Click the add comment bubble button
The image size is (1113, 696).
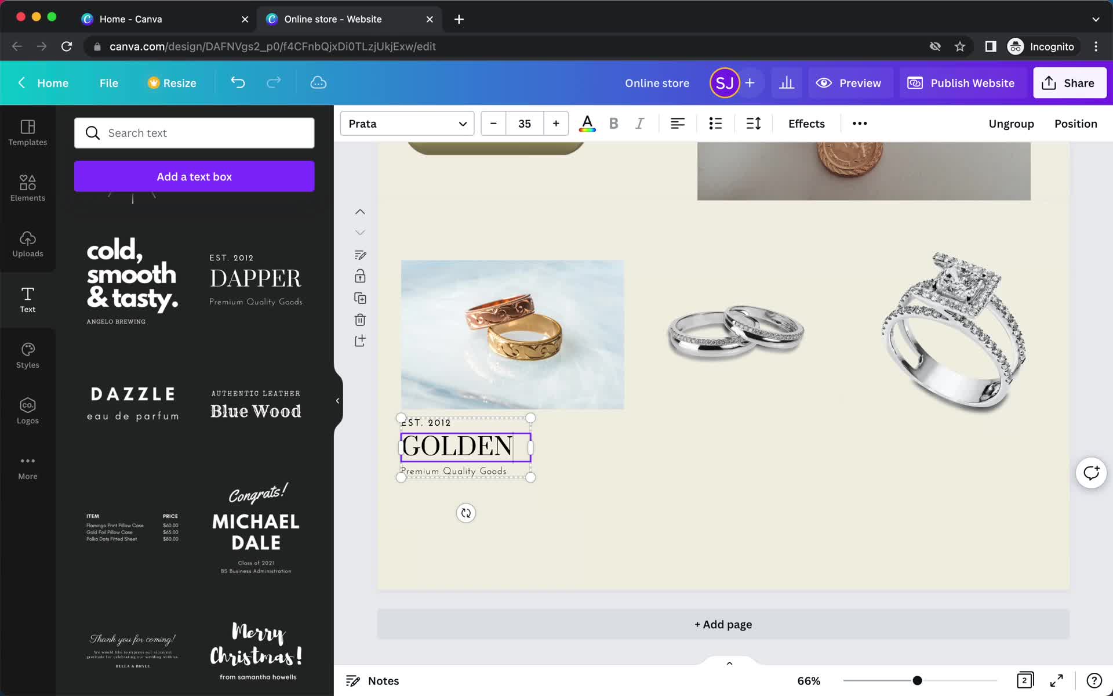point(1091,473)
